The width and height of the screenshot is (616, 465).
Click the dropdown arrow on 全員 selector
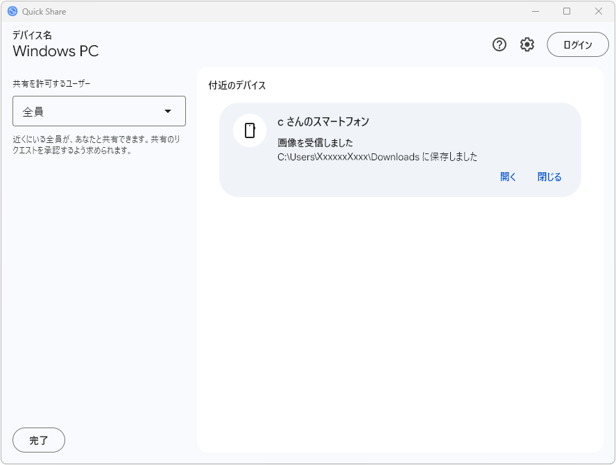pos(169,111)
